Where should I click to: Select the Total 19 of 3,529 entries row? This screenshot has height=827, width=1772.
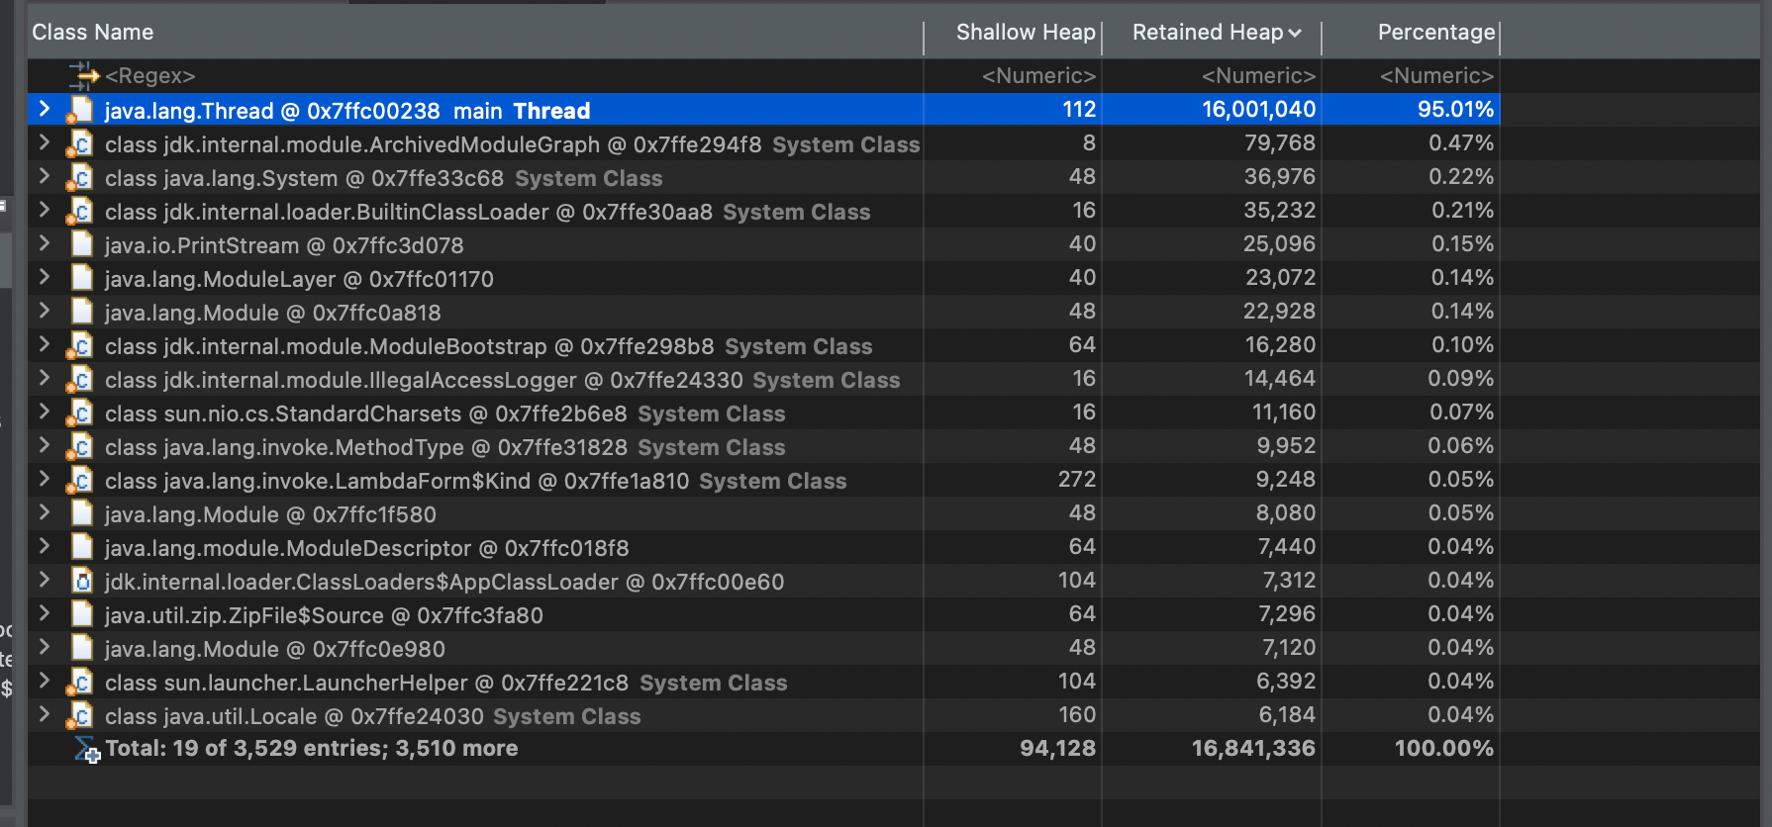[763, 749]
